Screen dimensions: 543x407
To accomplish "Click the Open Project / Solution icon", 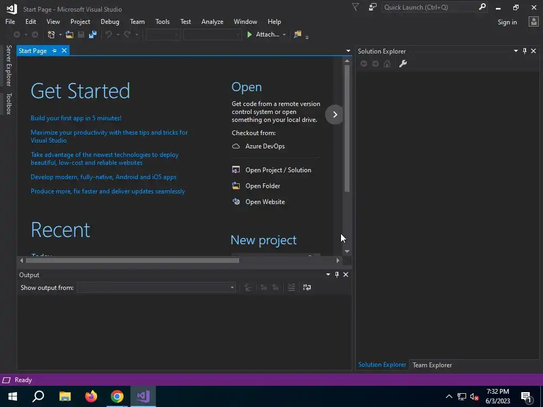I will coord(236,170).
